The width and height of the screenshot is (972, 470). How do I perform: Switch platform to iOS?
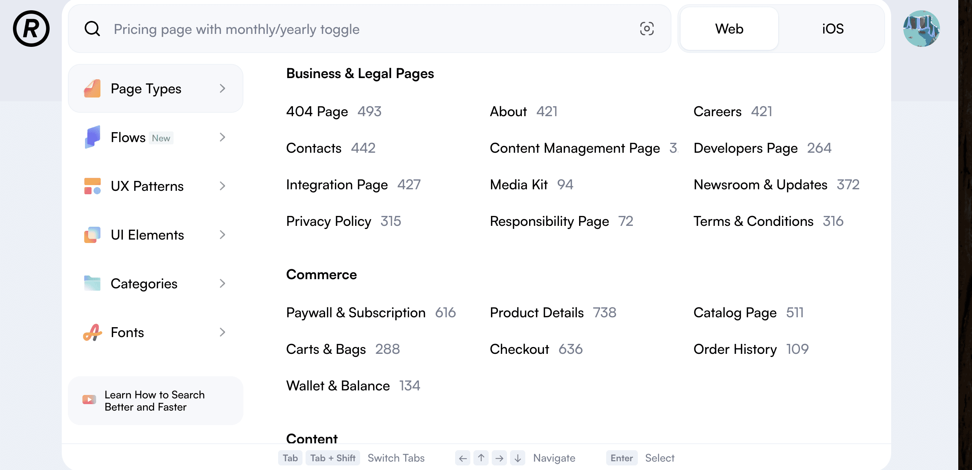click(x=832, y=29)
